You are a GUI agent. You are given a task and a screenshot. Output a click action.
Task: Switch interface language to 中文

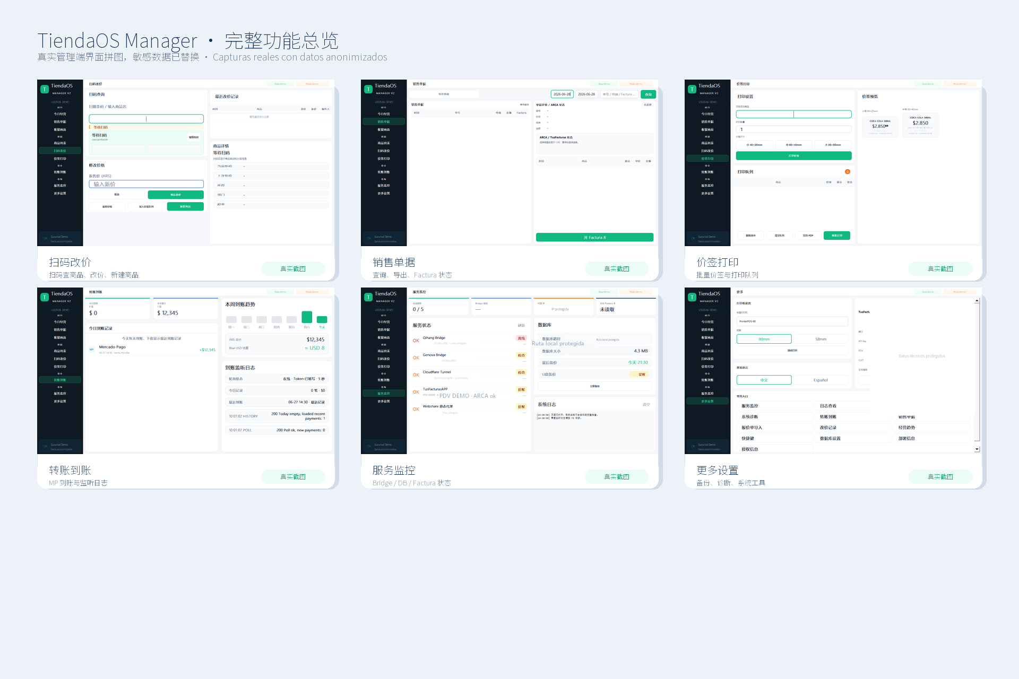coord(764,380)
